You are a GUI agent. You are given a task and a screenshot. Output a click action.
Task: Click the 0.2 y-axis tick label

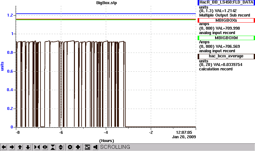(10, 108)
